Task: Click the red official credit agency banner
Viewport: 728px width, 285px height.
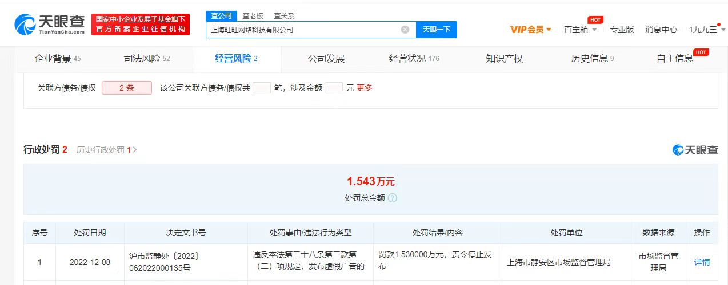Action: pos(141,25)
